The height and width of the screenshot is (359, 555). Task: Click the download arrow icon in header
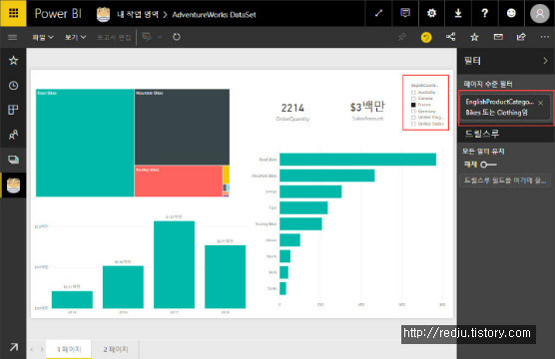(x=458, y=13)
